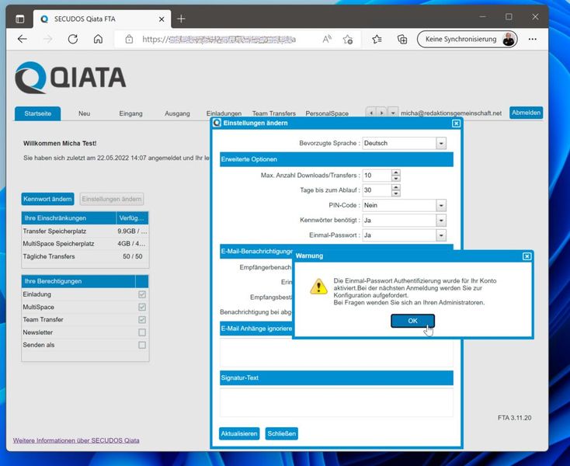Open the Einladungen tab
This screenshot has height=466, width=570.
click(224, 113)
